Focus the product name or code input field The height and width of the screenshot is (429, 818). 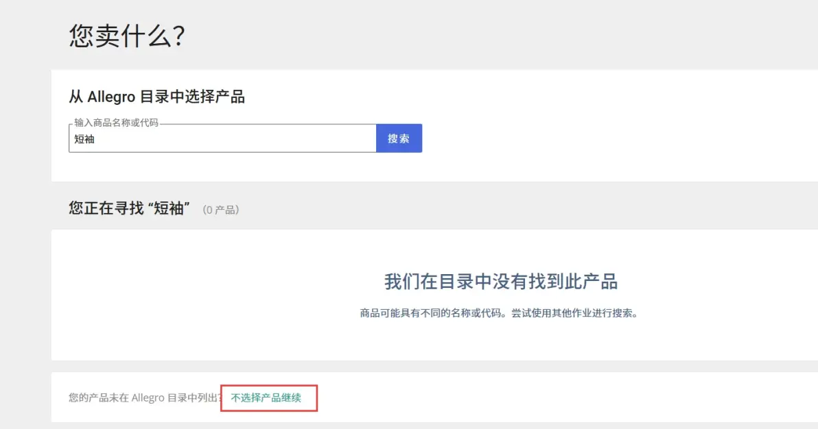(222, 138)
